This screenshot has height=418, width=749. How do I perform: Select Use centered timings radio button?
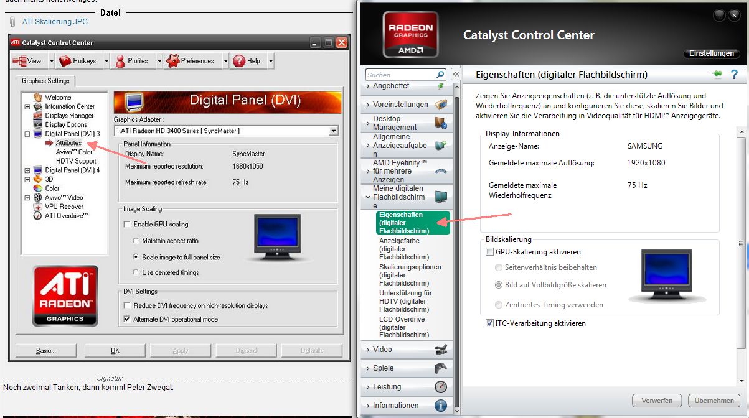(136, 272)
